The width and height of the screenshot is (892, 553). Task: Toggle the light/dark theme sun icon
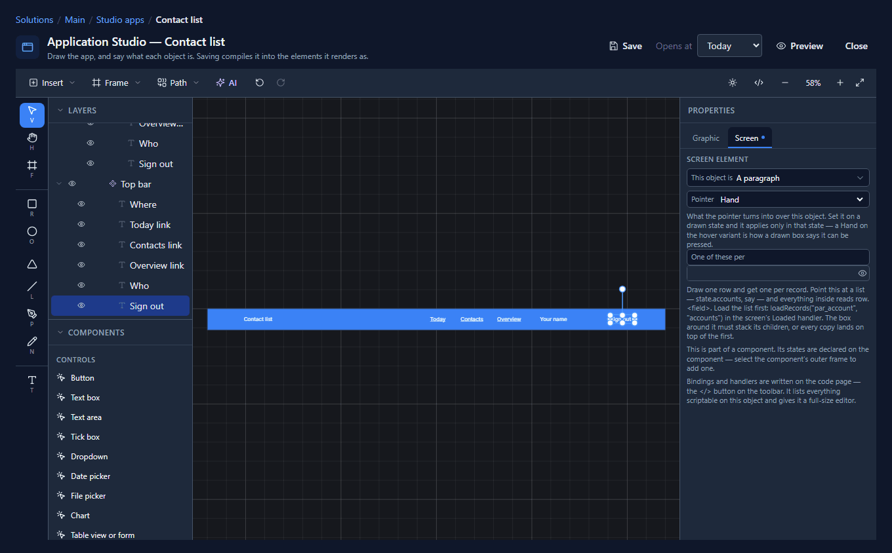(x=733, y=83)
